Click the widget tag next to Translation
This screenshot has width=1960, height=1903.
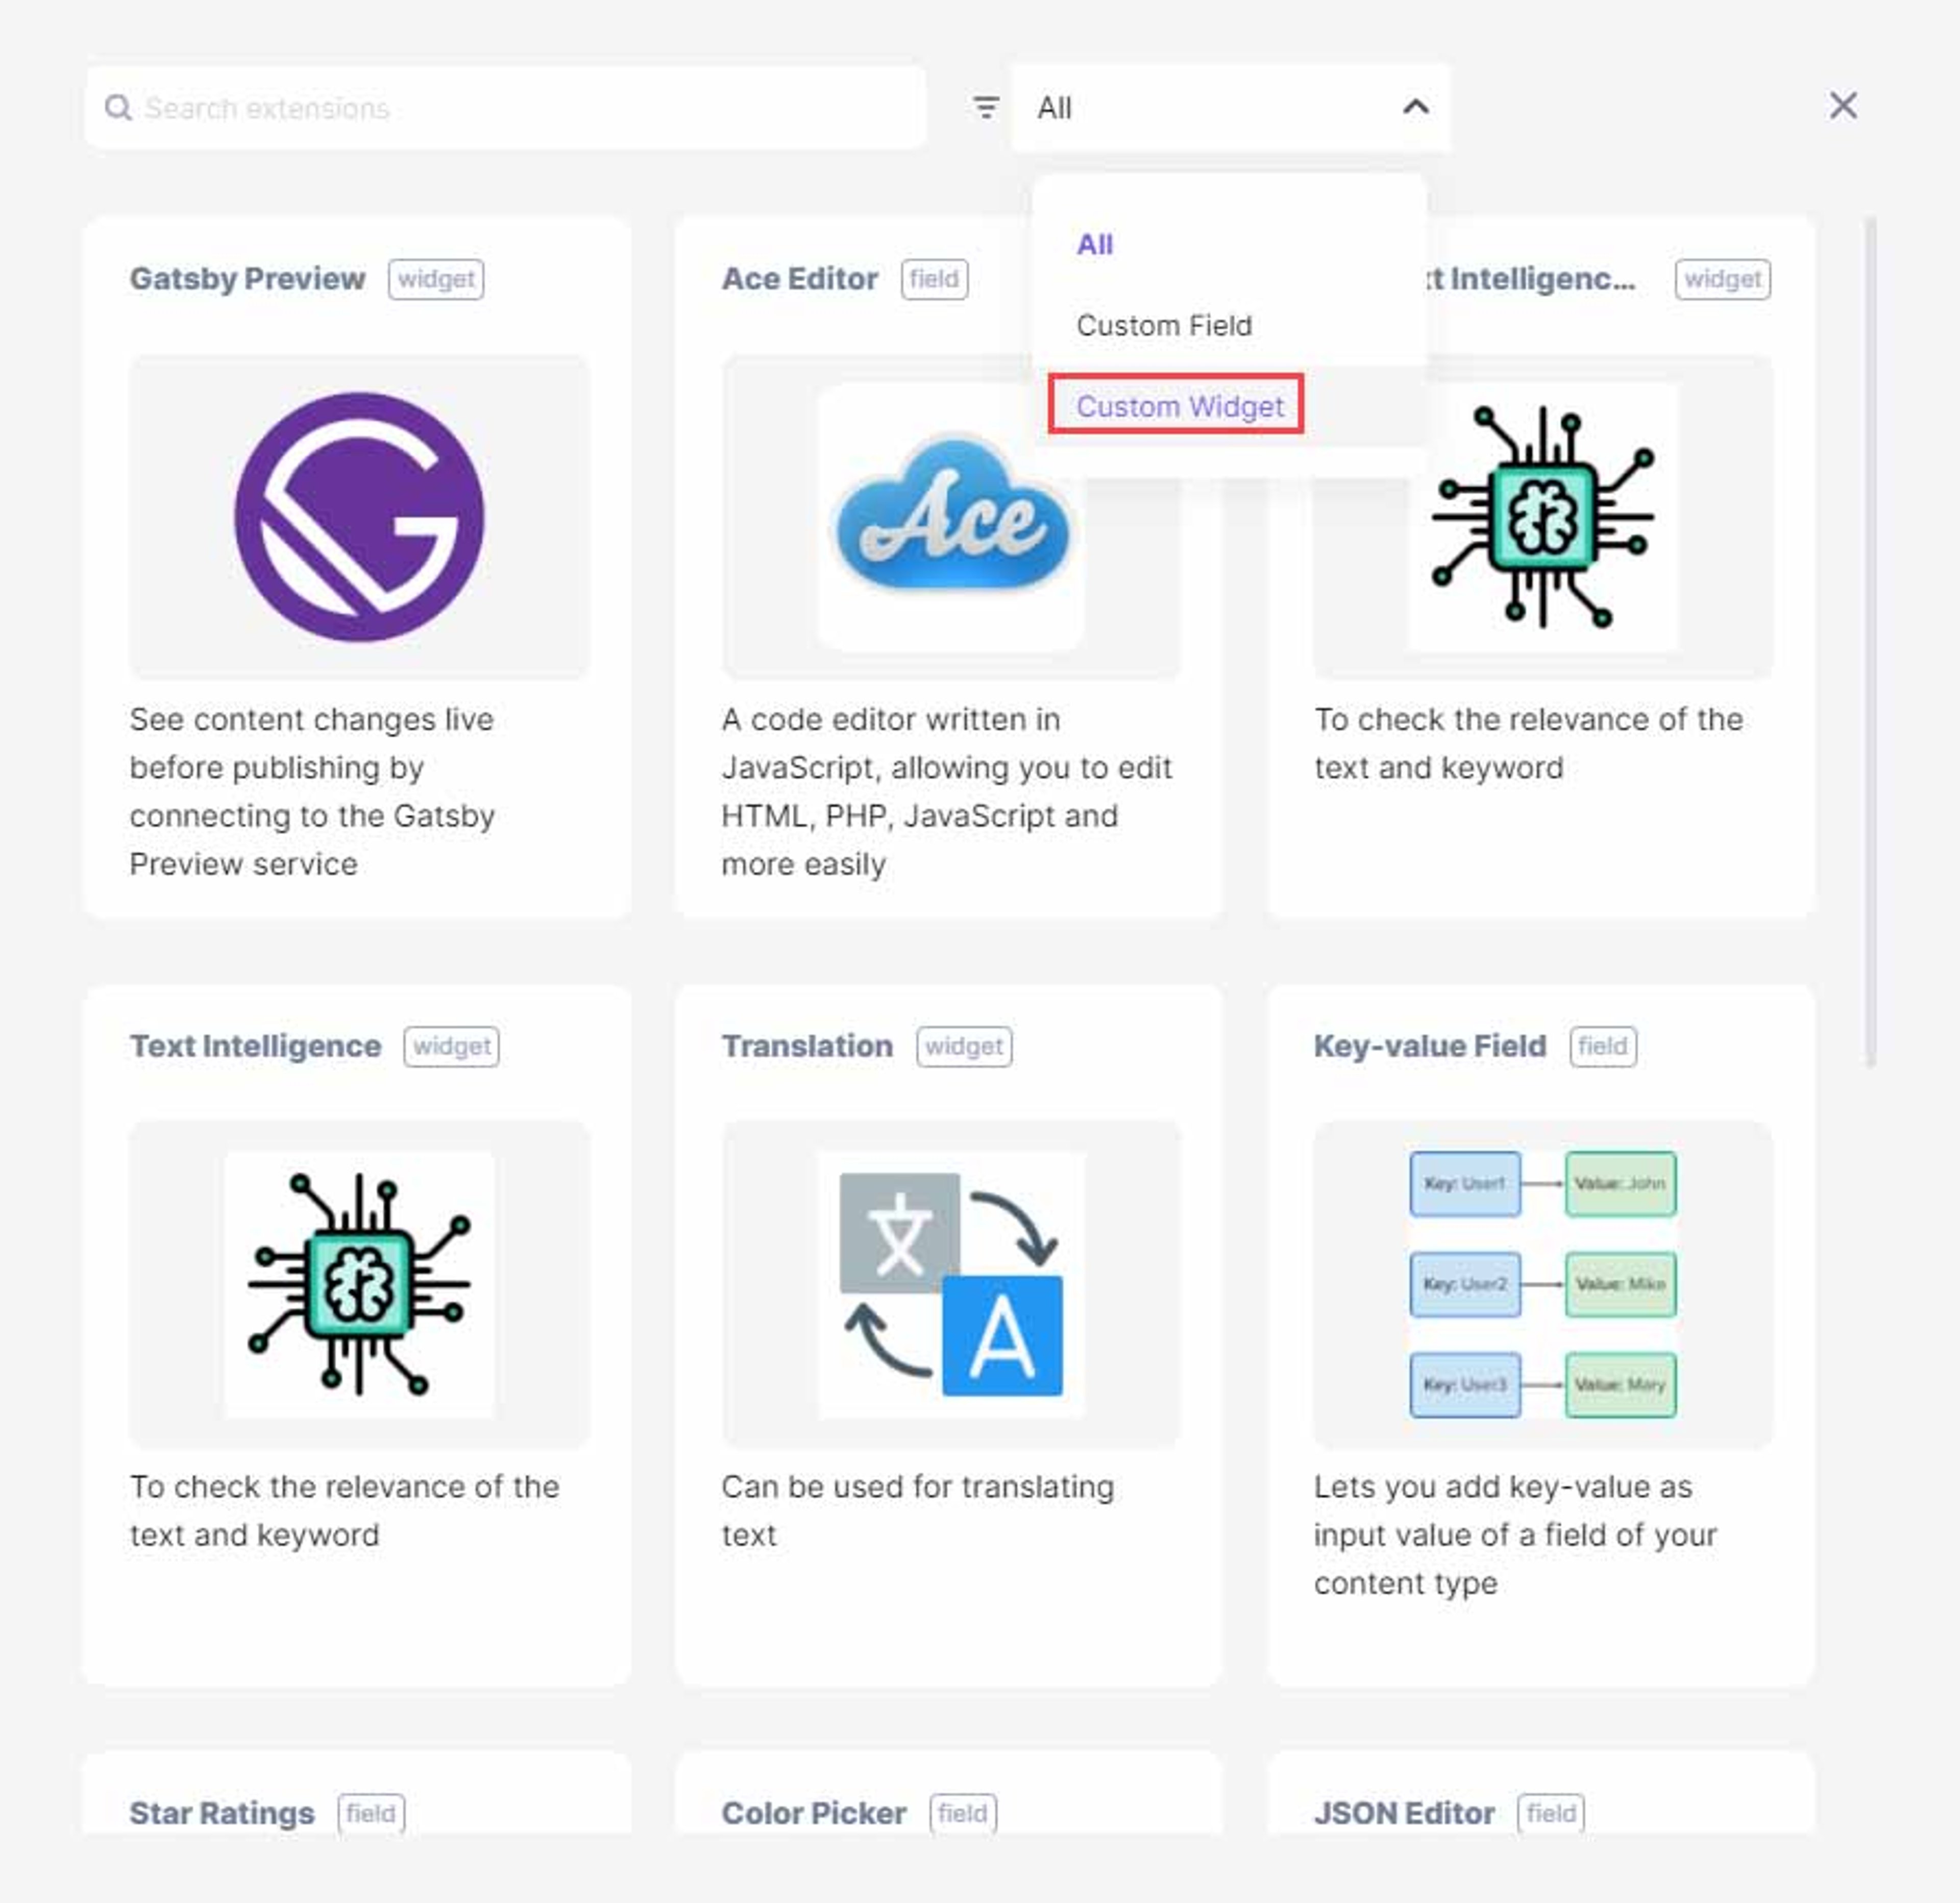[x=964, y=1046]
